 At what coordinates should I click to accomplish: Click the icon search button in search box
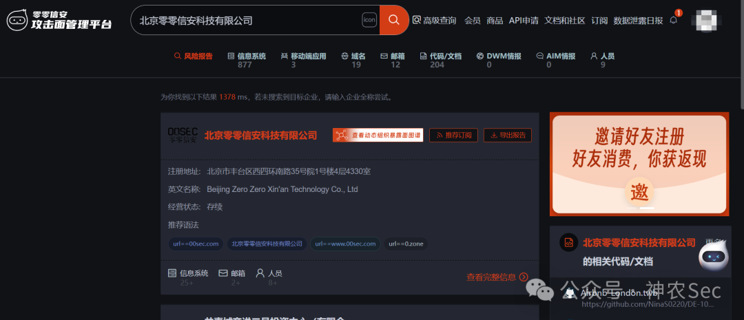click(369, 20)
